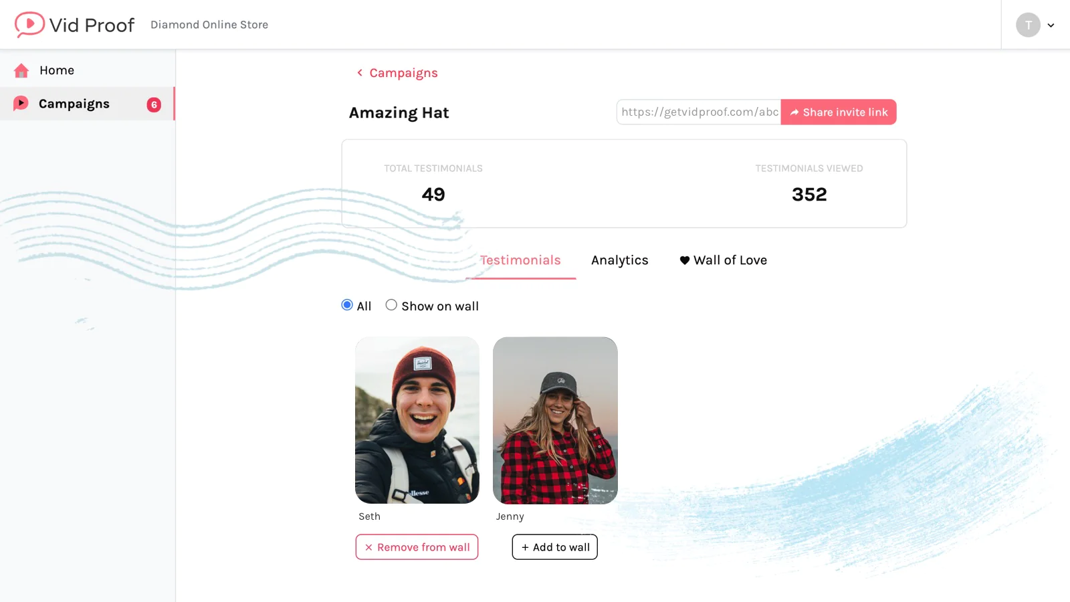This screenshot has width=1070, height=602.
Task: Click the invite URL input field
Action: coord(699,112)
